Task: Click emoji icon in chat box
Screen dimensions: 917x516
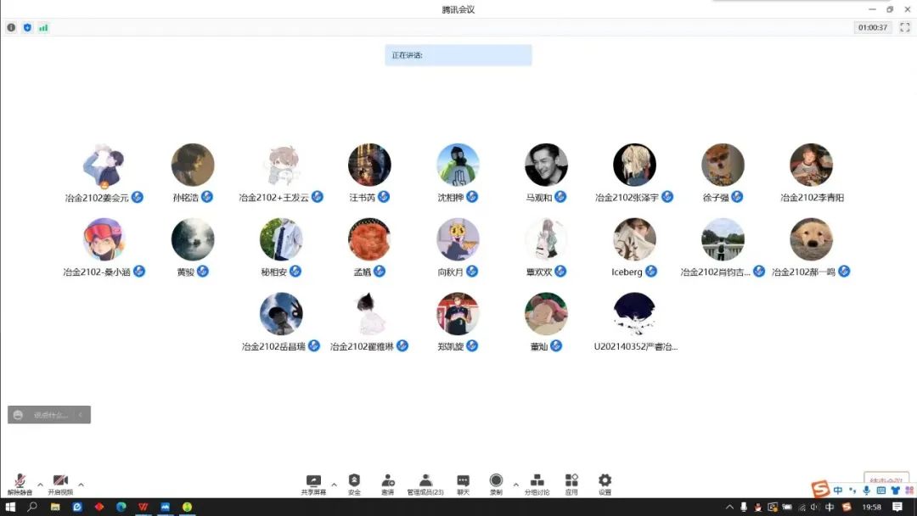Action: [18, 415]
